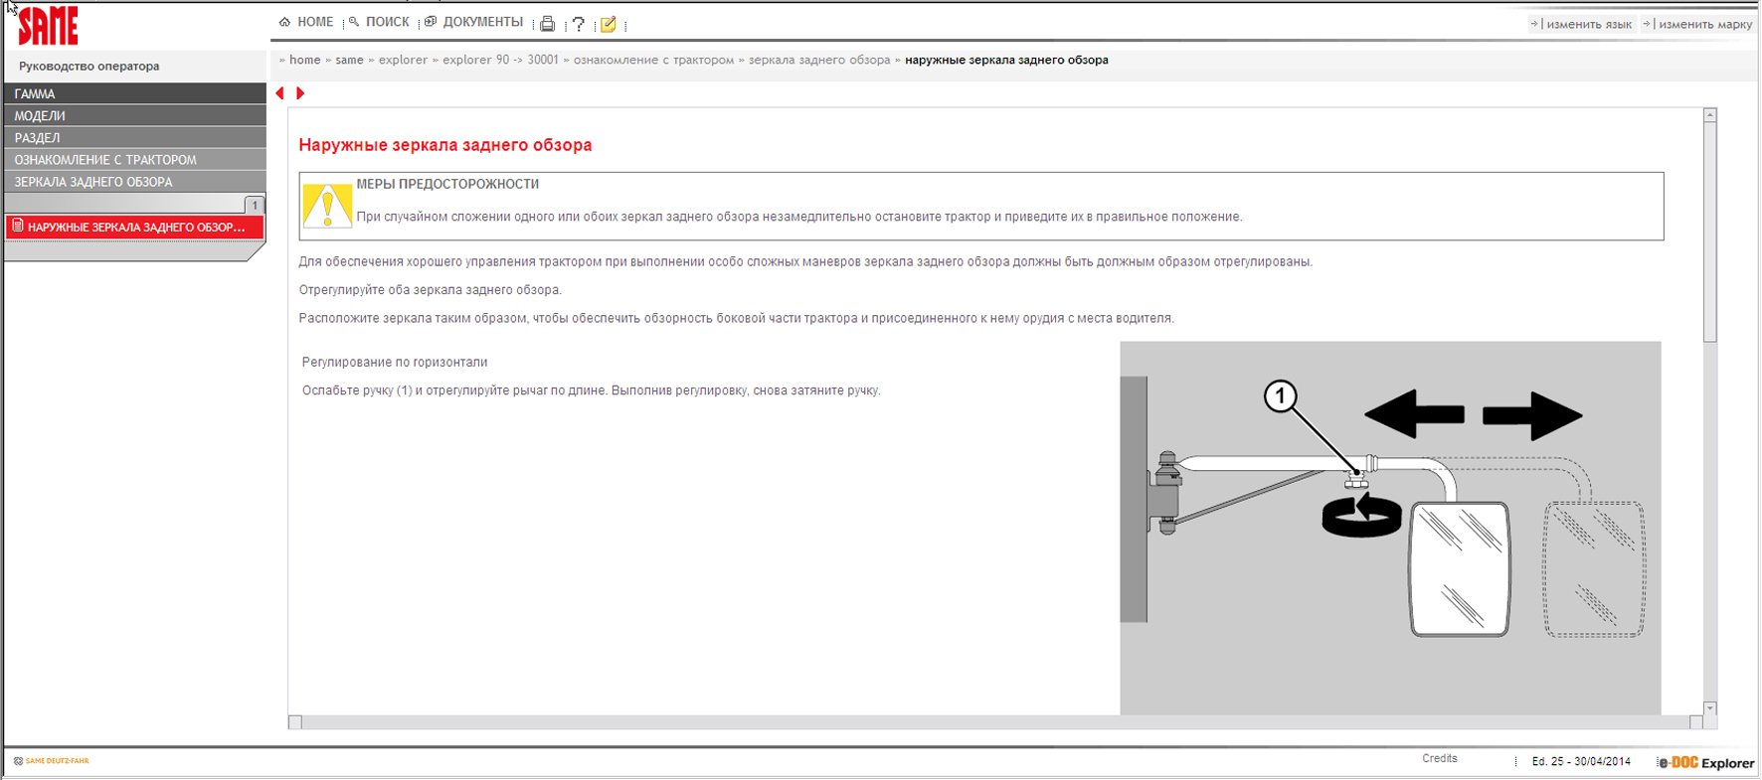This screenshot has height=780, width=1762.
Task: Click 'explorer 90 -> 30001' breadcrumb link
Action: point(500,60)
